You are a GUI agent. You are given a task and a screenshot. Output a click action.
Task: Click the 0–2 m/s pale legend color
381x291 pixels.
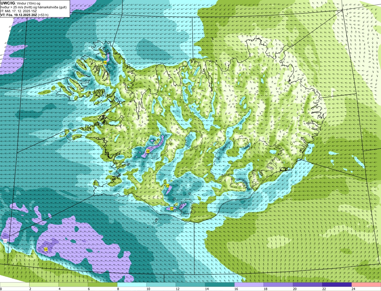point(15,285)
